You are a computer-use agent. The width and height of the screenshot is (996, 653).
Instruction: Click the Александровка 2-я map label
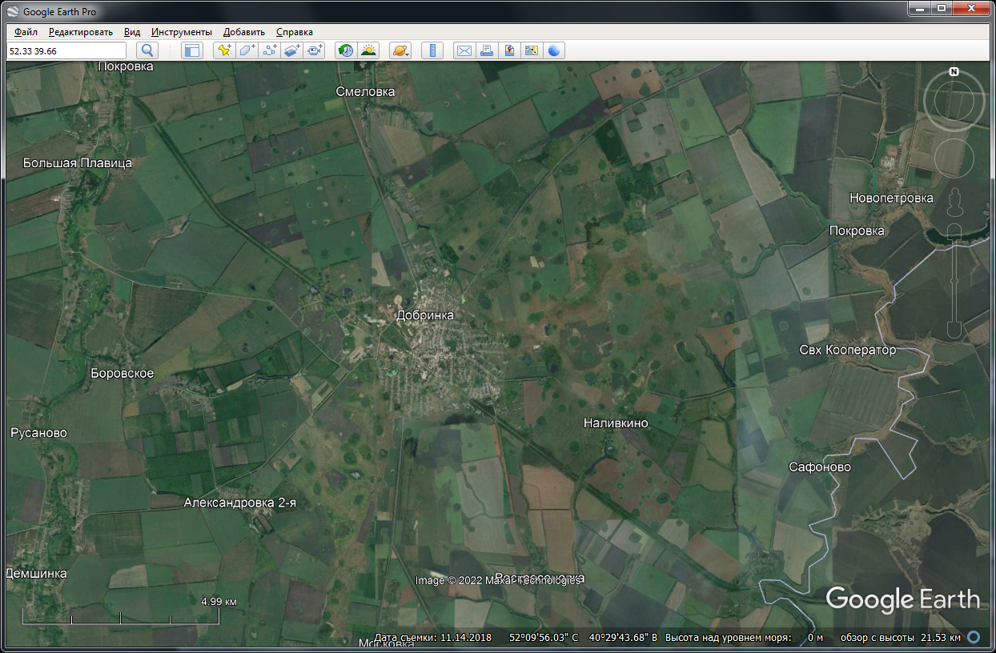(x=240, y=503)
